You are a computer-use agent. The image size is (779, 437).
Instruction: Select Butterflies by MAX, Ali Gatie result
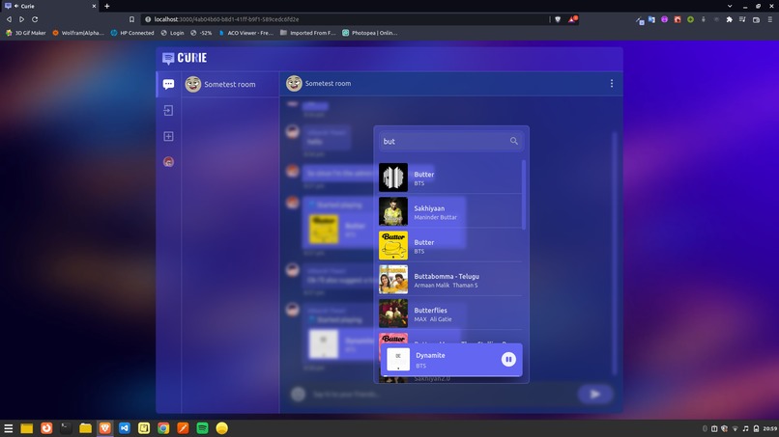[x=450, y=314]
